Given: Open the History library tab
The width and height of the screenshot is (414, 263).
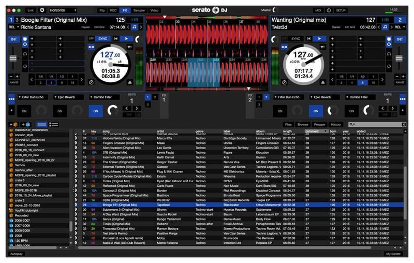Looking at the screenshot, I should point(335,124).
